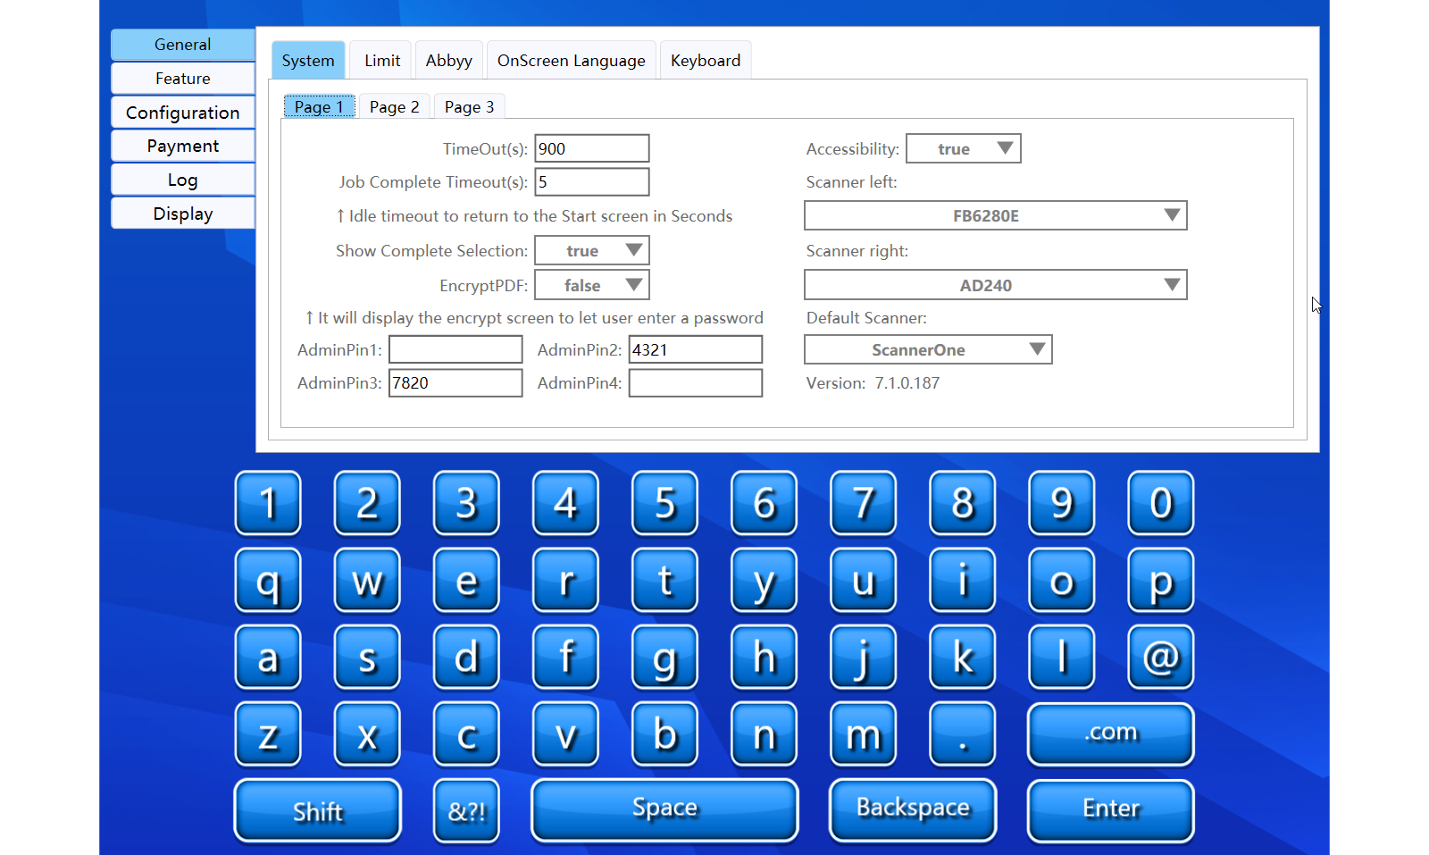Viewport: 1429px width, 855px height.
Task: Click the AdminPin1 input field
Action: pyautogui.click(x=455, y=349)
